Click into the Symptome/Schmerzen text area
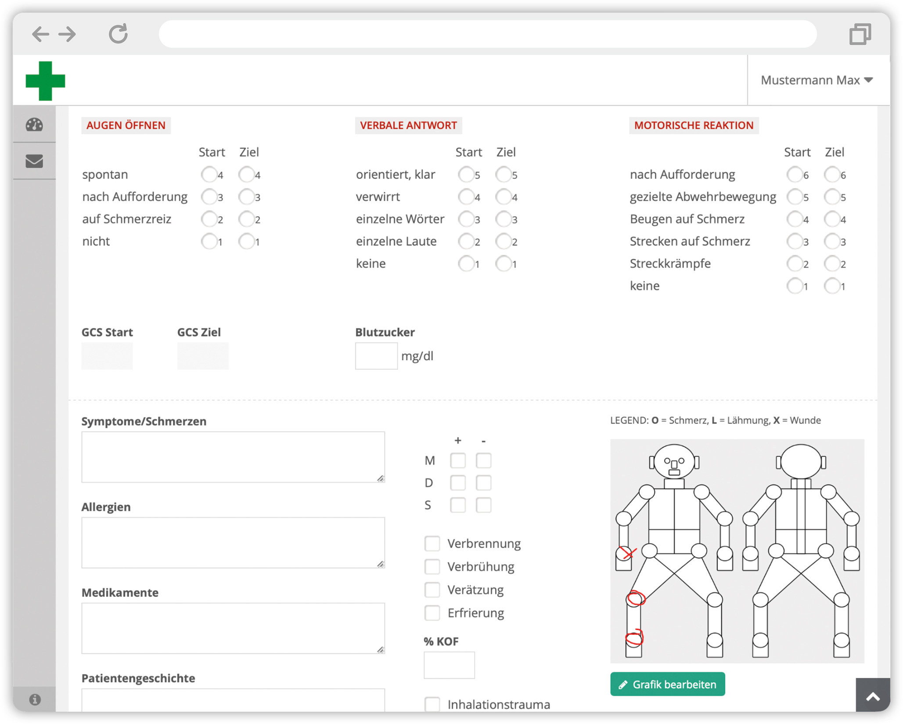This screenshot has width=903, height=724. tap(233, 457)
